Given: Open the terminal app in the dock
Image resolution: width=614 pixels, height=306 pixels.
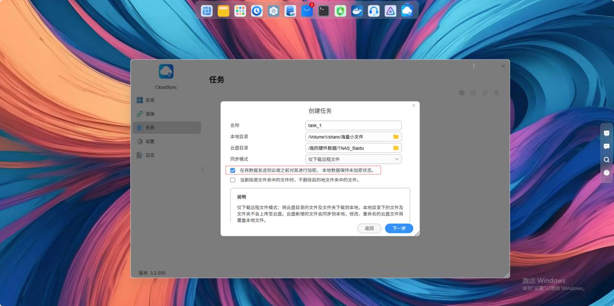Looking at the screenshot, I should pos(323,10).
